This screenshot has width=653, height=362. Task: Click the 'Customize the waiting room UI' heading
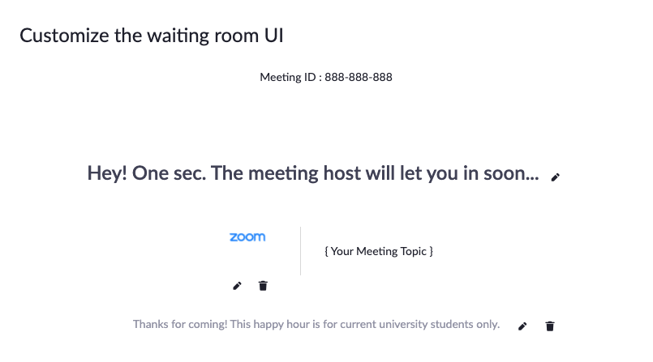click(152, 36)
